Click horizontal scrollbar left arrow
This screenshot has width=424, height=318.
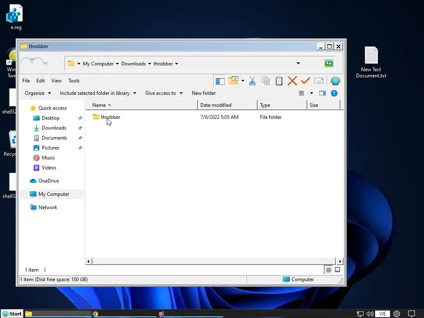coord(89,262)
